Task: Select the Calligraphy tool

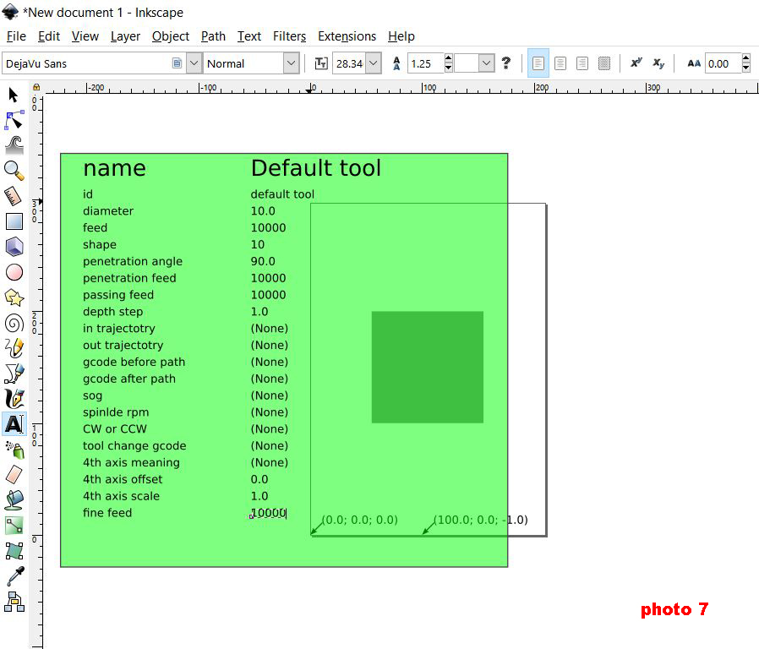Action: tap(14, 398)
